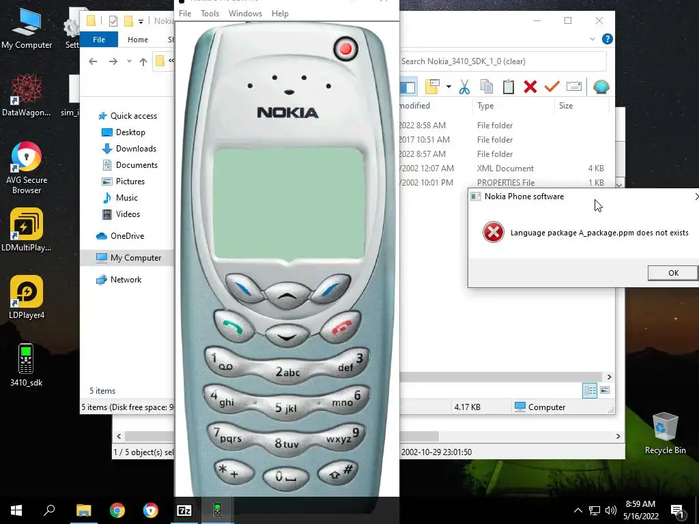Go up one folder level in Explorer
This screenshot has width=699, height=524.
(143, 61)
